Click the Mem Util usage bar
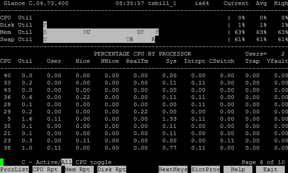 (101, 32)
